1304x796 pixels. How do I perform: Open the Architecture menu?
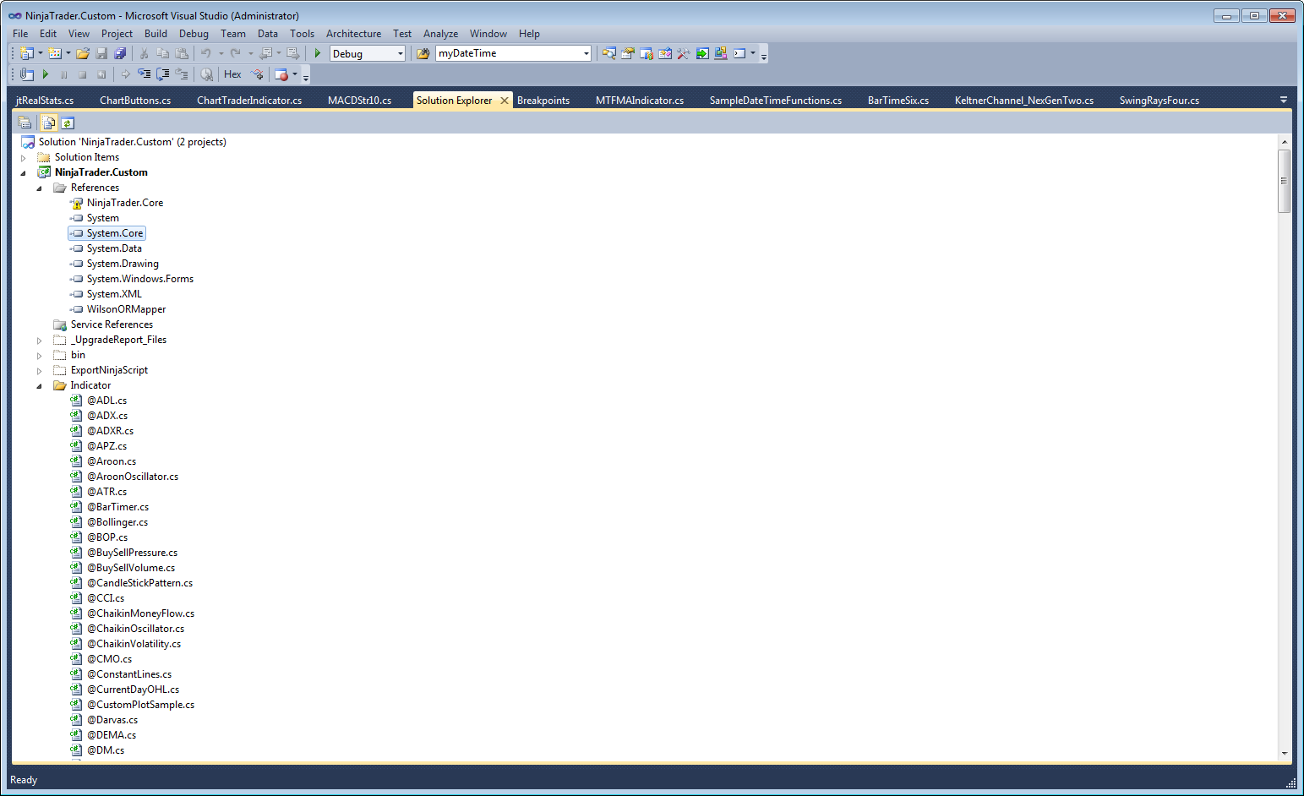pyautogui.click(x=353, y=34)
